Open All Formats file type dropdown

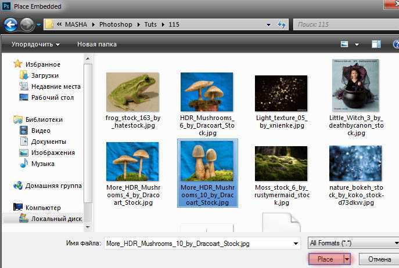tap(354, 243)
